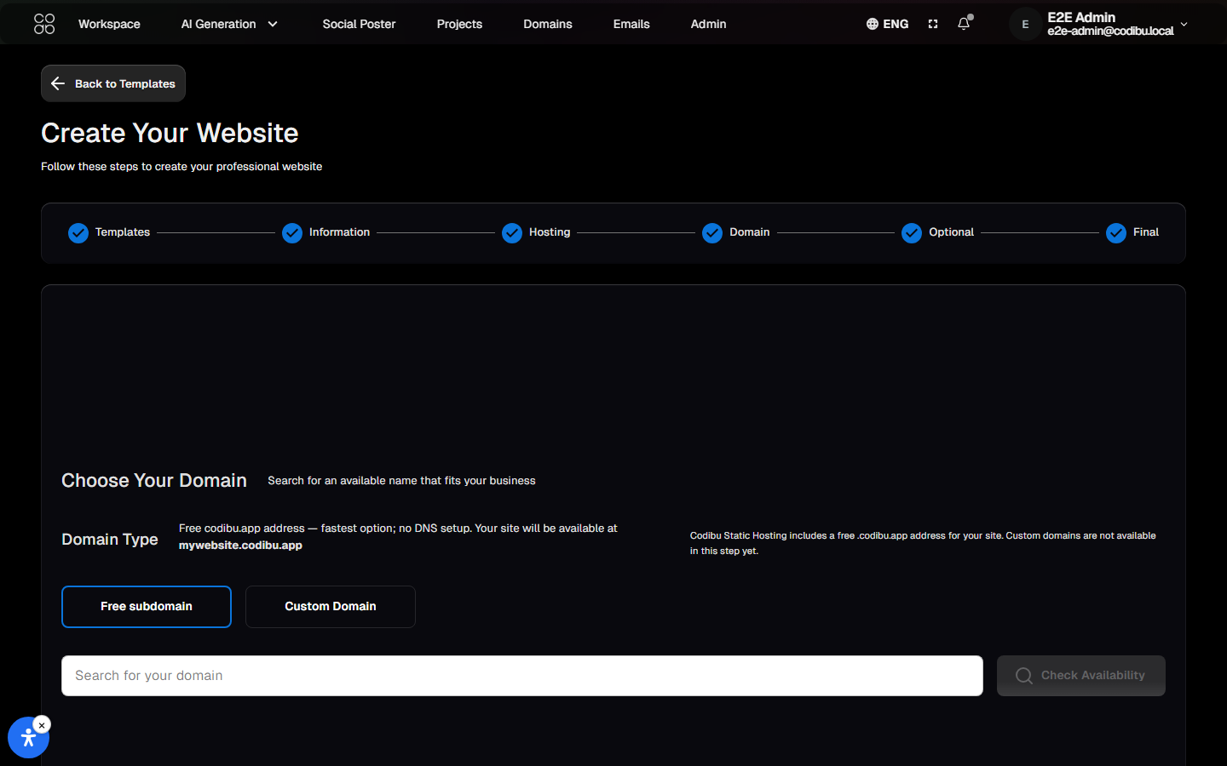Select the Free subdomain option
Viewport: 1227px width, 766px height.
coord(147,607)
